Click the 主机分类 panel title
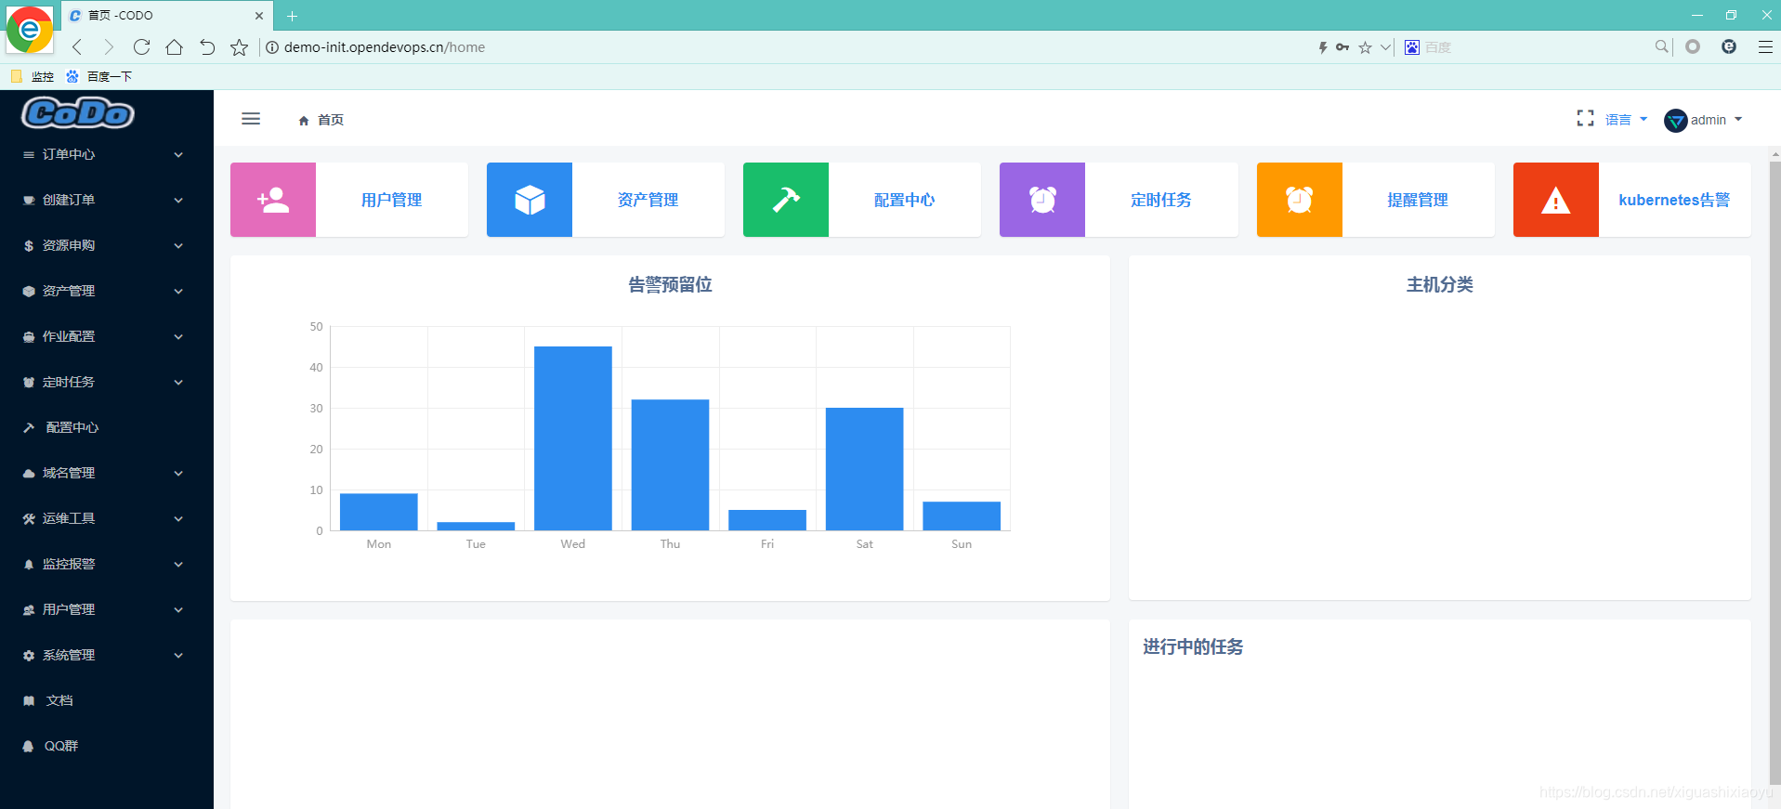The height and width of the screenshot is (809, 1781). pyautogui.click(x=1439, y=284)
